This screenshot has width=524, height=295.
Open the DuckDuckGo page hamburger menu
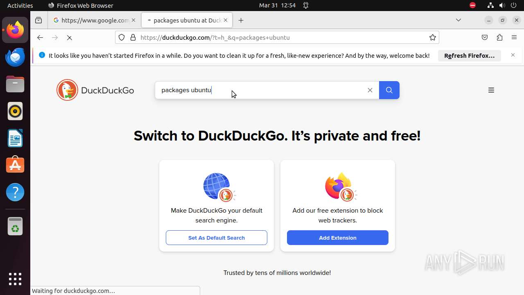(491, 90)
